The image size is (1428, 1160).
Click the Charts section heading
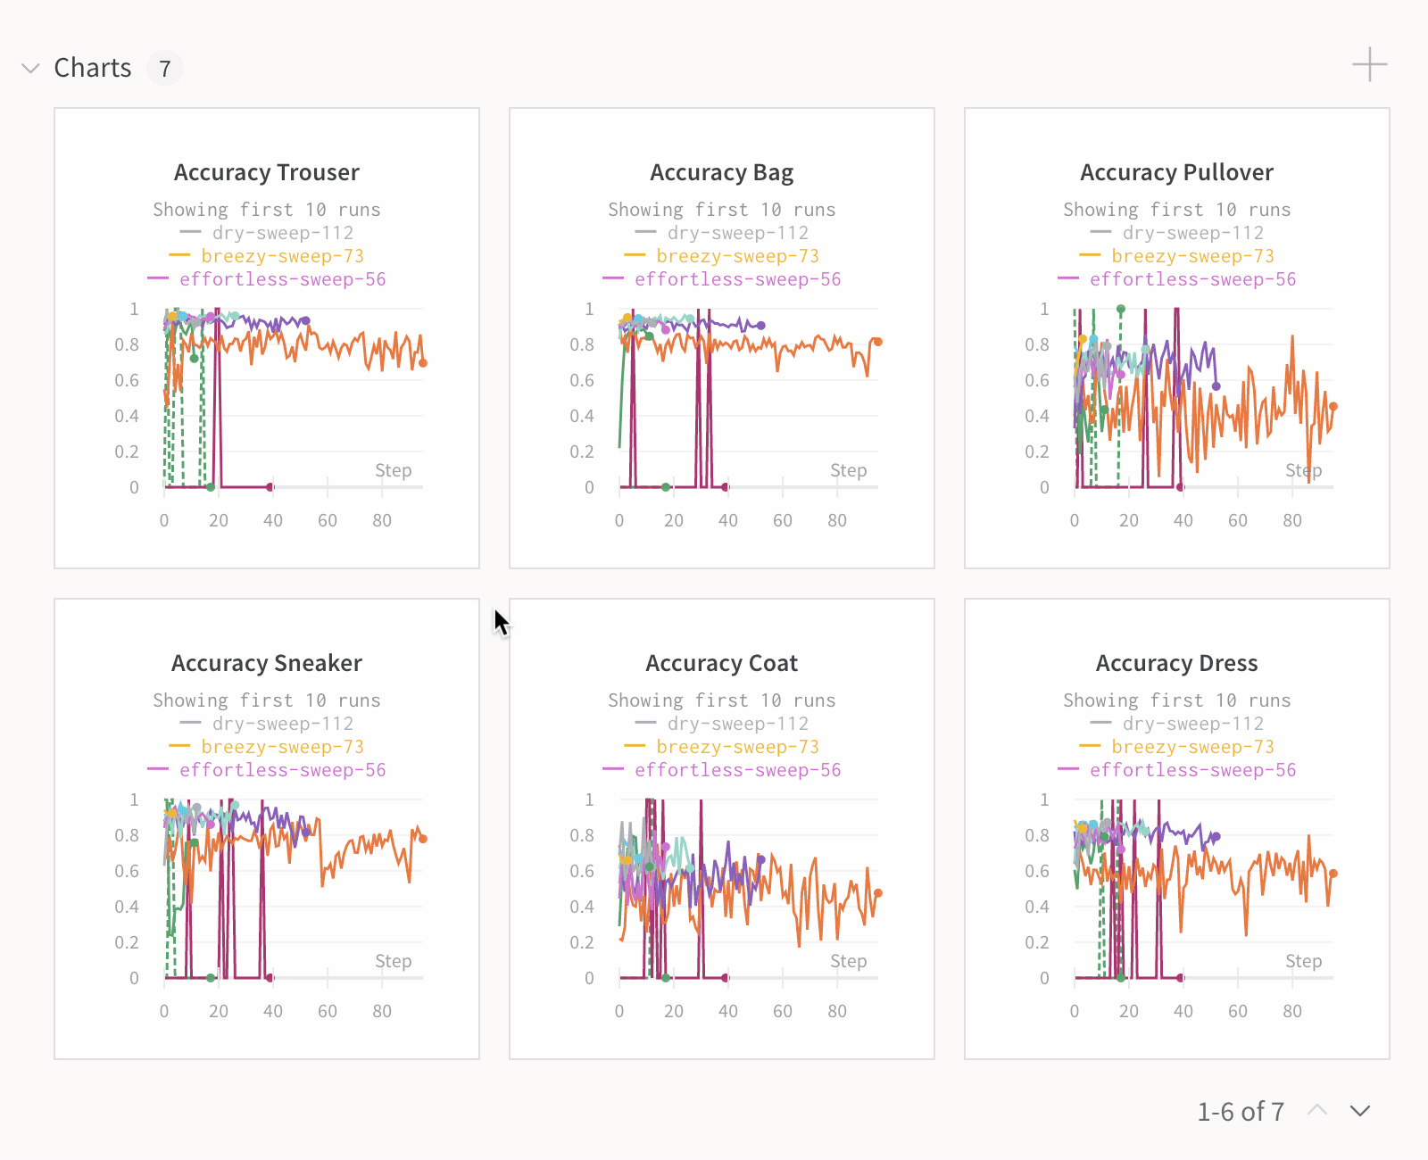93,69
